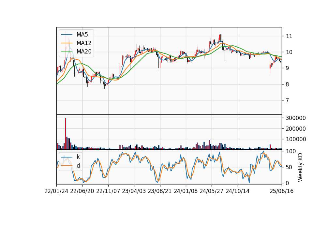
Task: Click the d legend label in KD panel
Action: [78, 166]
